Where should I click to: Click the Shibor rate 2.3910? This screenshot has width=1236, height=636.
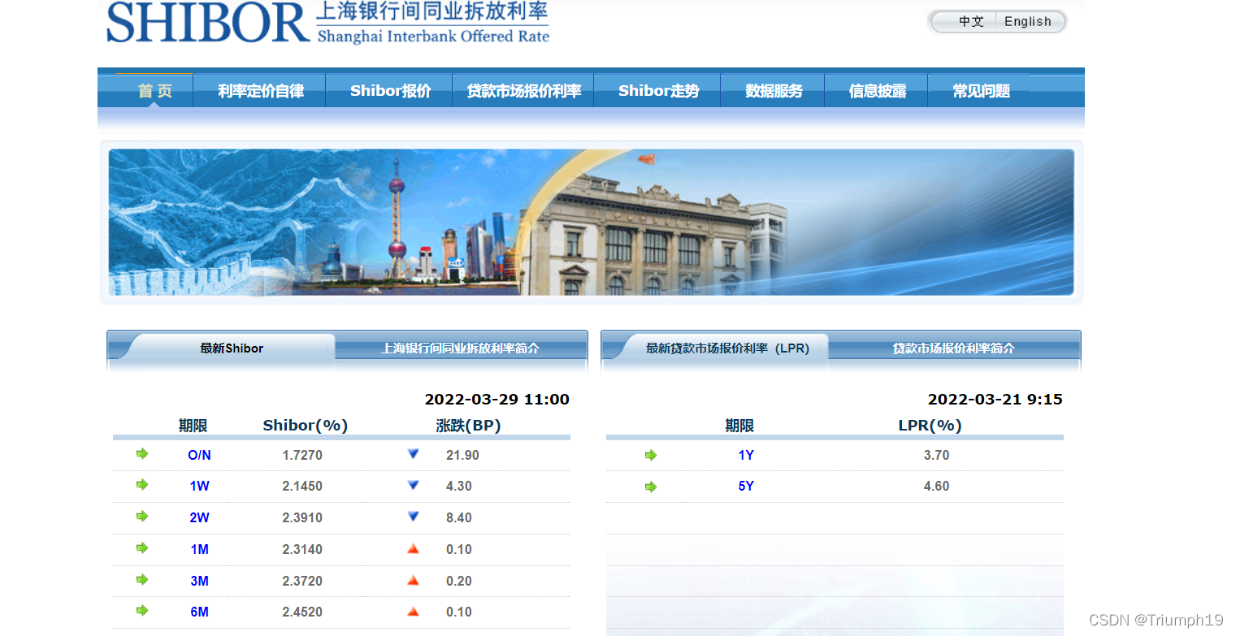(302, 517)
